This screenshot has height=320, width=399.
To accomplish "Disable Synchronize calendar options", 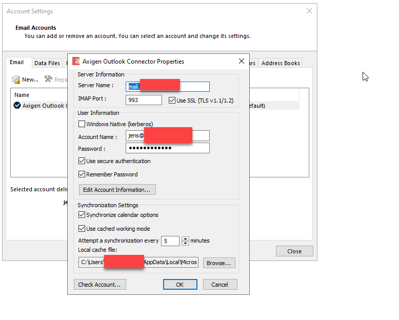I will click(x=82, y=215).
